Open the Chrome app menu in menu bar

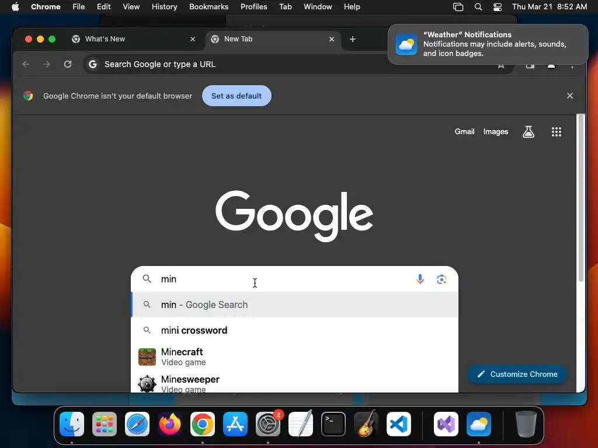coord(46,6)
